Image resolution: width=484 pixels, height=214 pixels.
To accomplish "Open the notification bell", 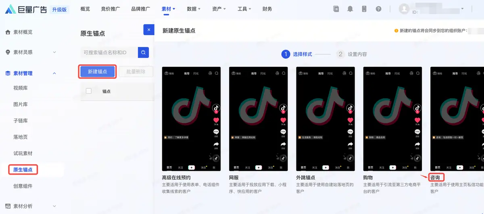I will (350, 9).
